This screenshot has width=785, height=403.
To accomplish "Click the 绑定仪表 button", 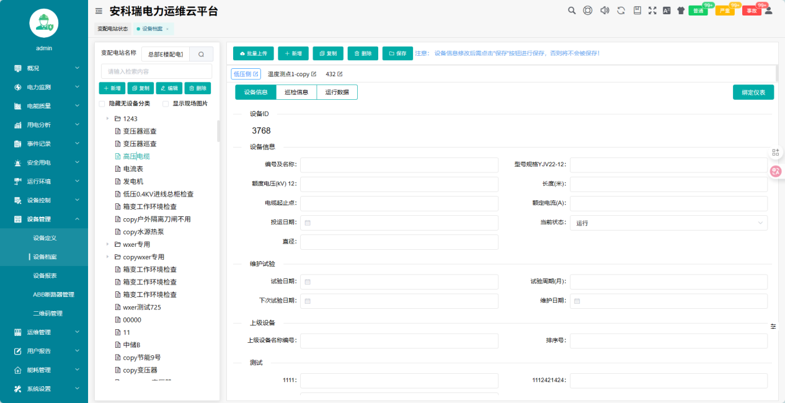I will coord(753,92).
